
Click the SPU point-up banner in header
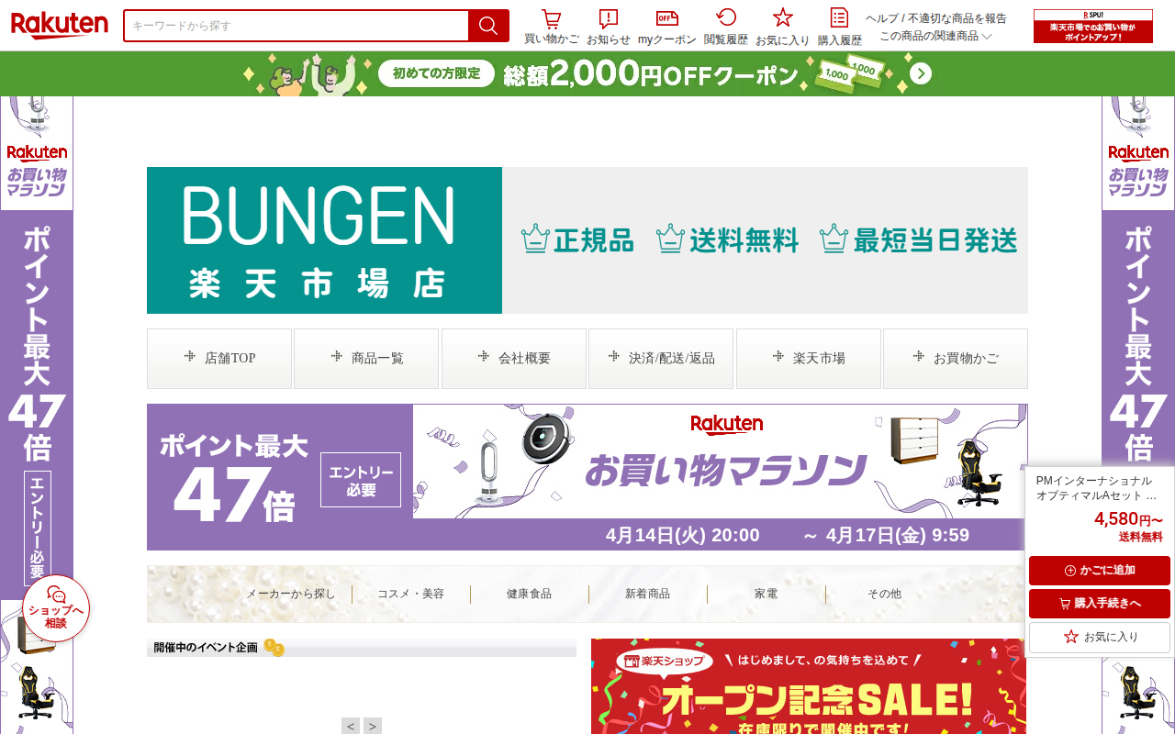click(1093, 27)
